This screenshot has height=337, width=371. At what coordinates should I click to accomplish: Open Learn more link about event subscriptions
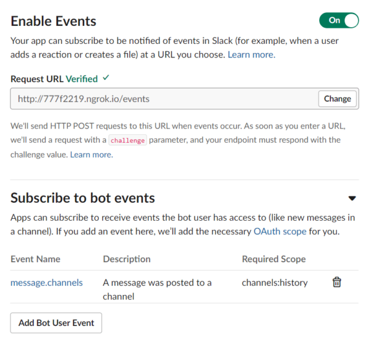point(252,54)
